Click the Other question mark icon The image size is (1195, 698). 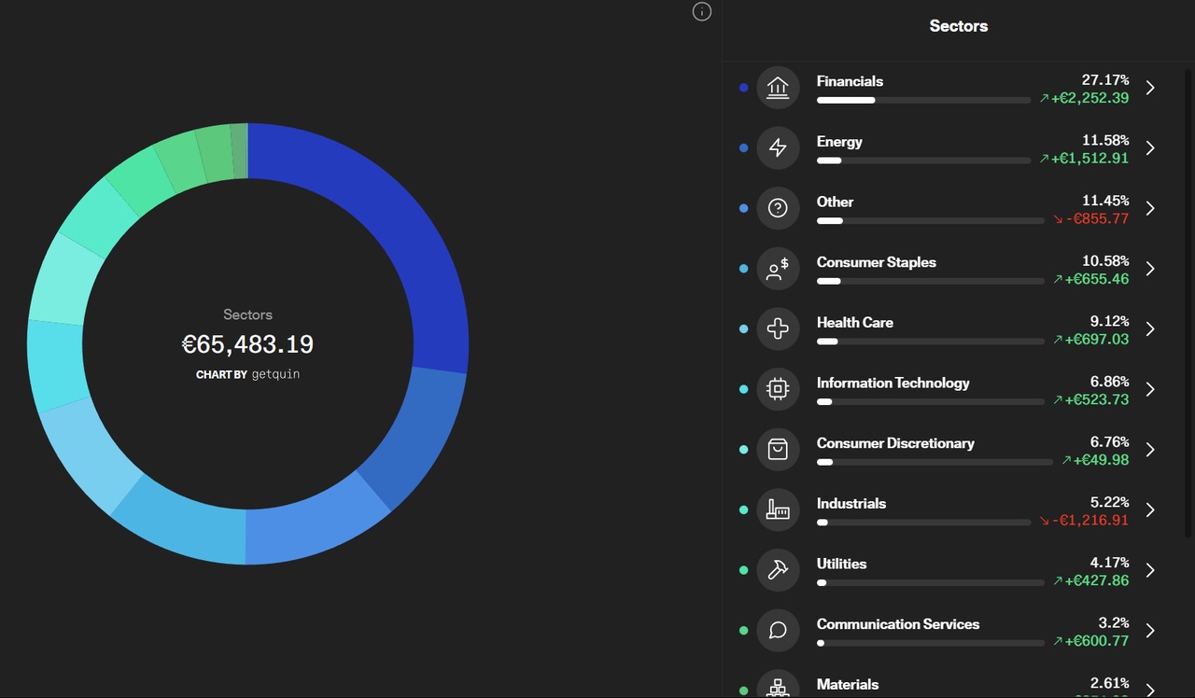coord(778,208)
